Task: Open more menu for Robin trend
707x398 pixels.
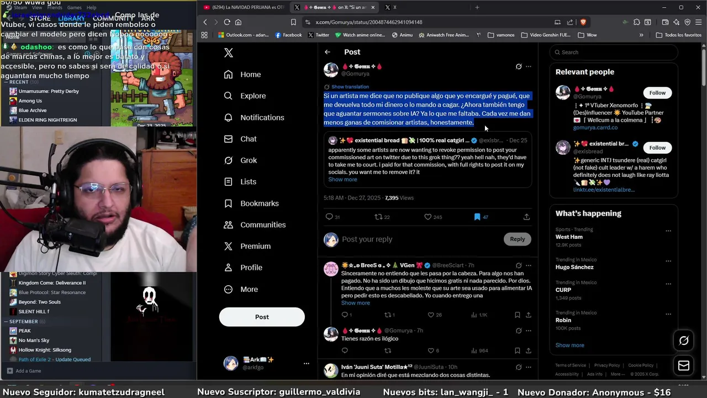Action: [668, 314]
